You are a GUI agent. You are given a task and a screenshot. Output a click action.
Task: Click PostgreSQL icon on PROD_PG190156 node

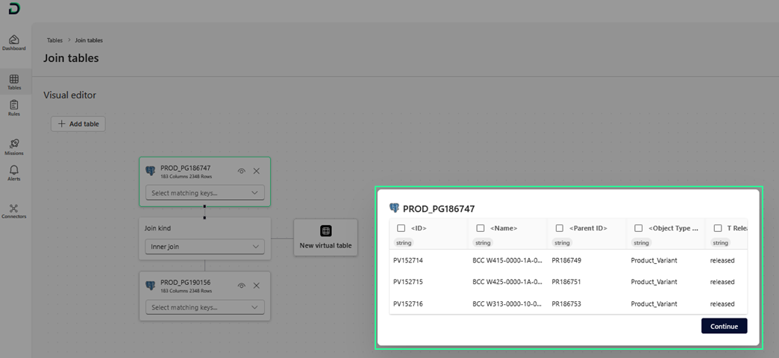click(x=150, y=285)
